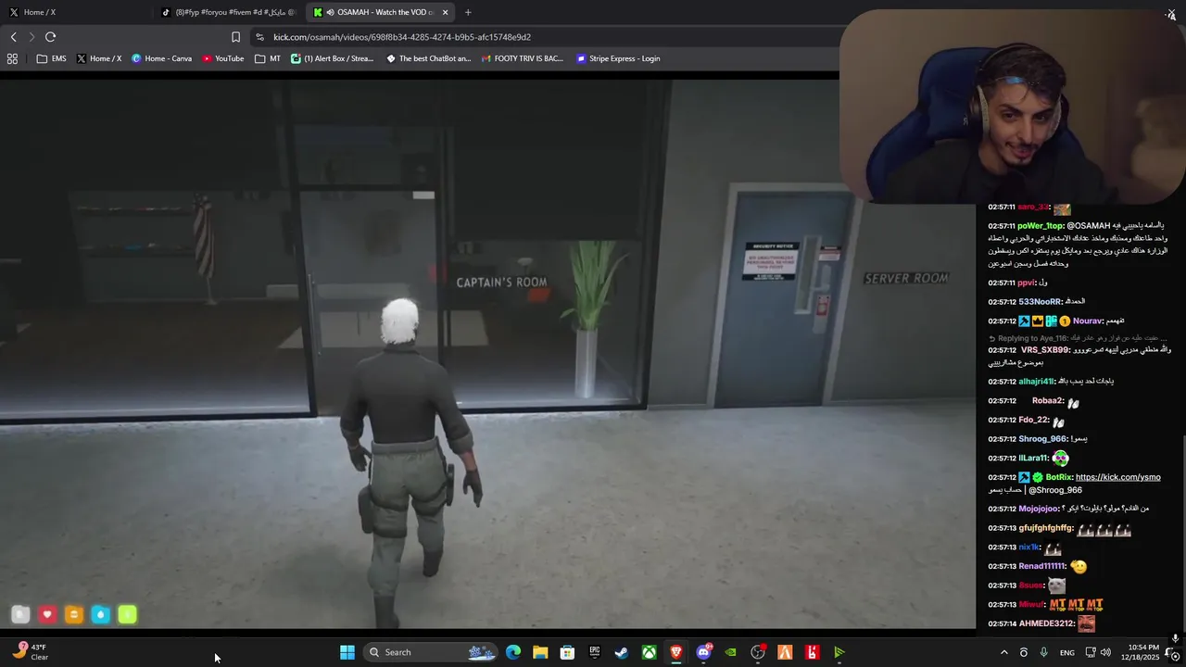Viewport: 1186px width, 667px height.
Task: Reload the Kick video page
Action: [x=50, y=37]
